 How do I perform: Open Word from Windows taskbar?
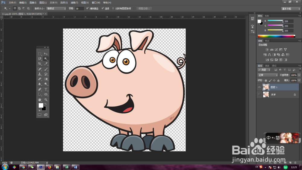[x=75, y=167]
